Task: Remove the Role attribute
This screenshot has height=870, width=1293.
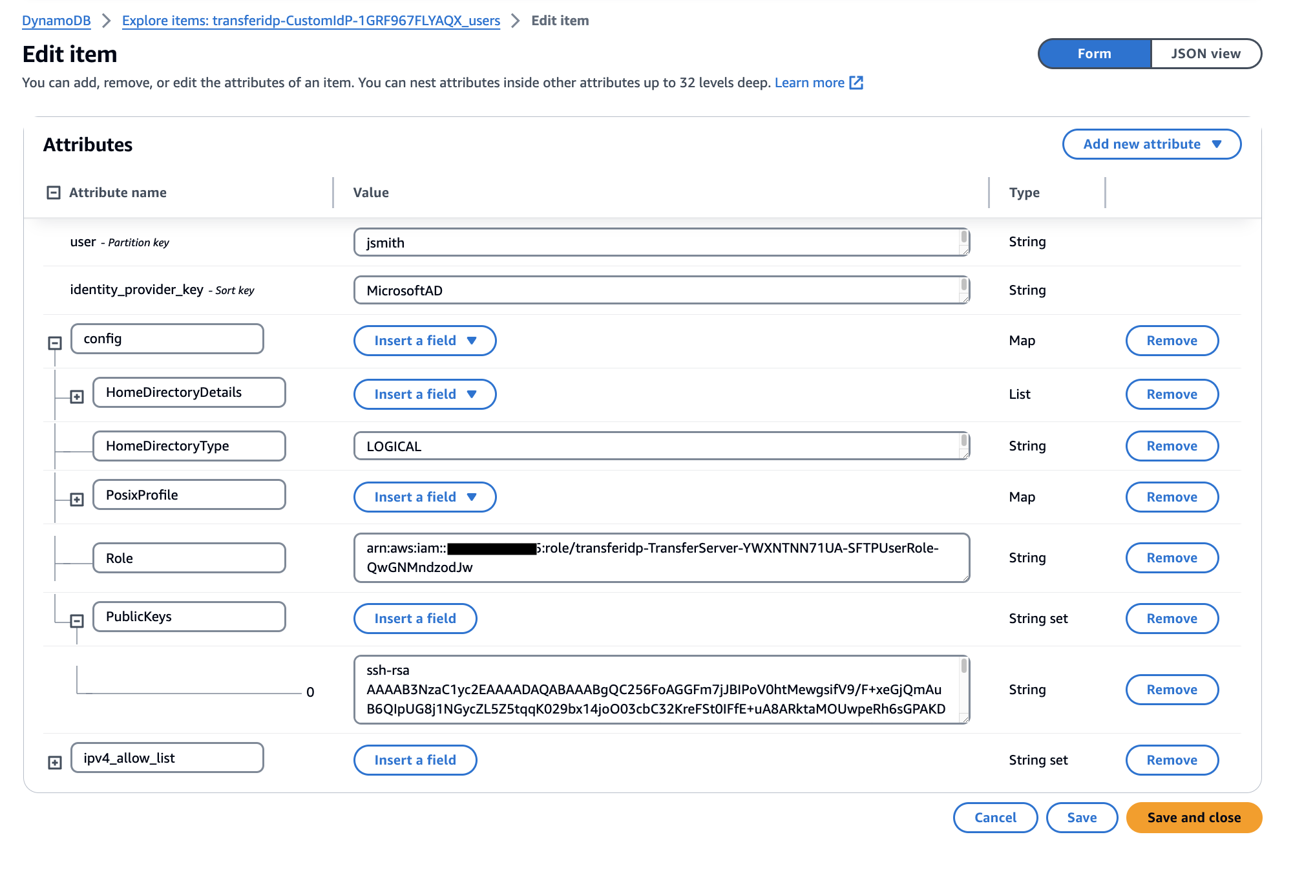Action: click(1172, 557)
